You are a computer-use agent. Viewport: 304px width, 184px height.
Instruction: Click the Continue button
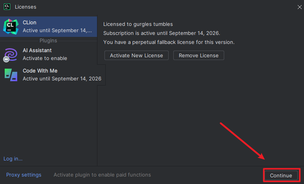pyautogui.click(x=281, y=175)
